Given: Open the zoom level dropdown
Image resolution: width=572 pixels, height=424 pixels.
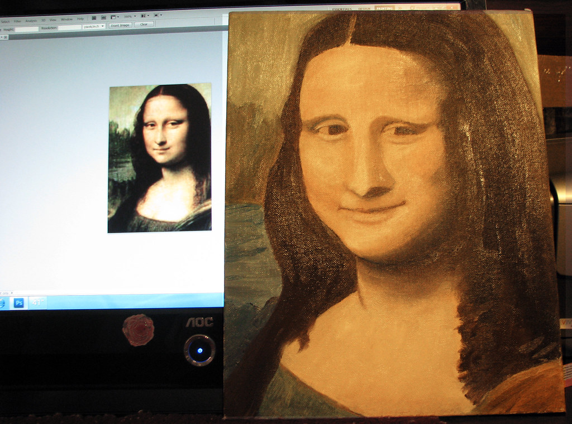Looking at the screenshot, I should [130, 17].
